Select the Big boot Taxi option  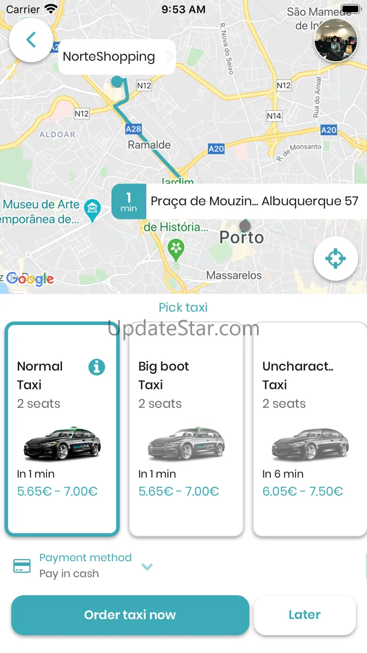tap(186, 428)
